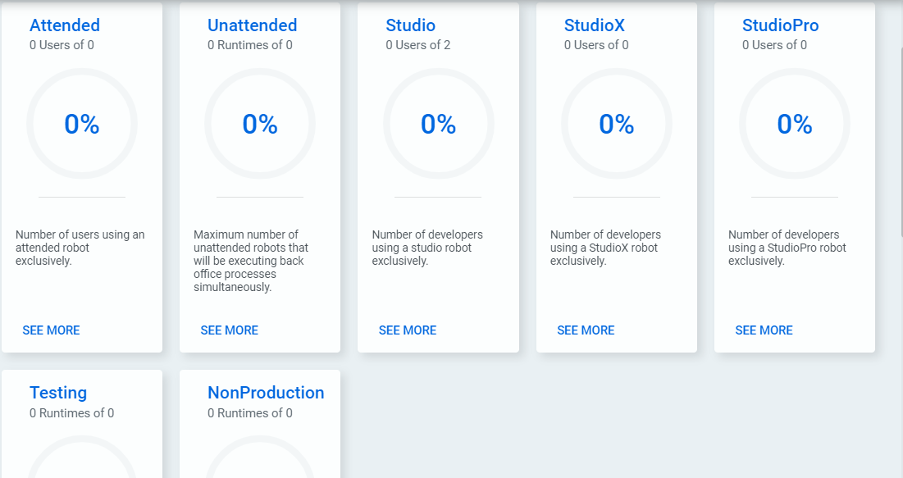This screenshot has height=478, width=903.
Task: Click the Unattended 0% usage gauge
Action: click(260, 124)
